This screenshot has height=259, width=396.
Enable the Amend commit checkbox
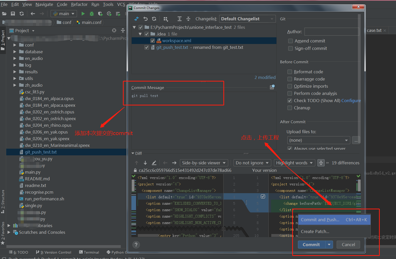pos(290,41)
